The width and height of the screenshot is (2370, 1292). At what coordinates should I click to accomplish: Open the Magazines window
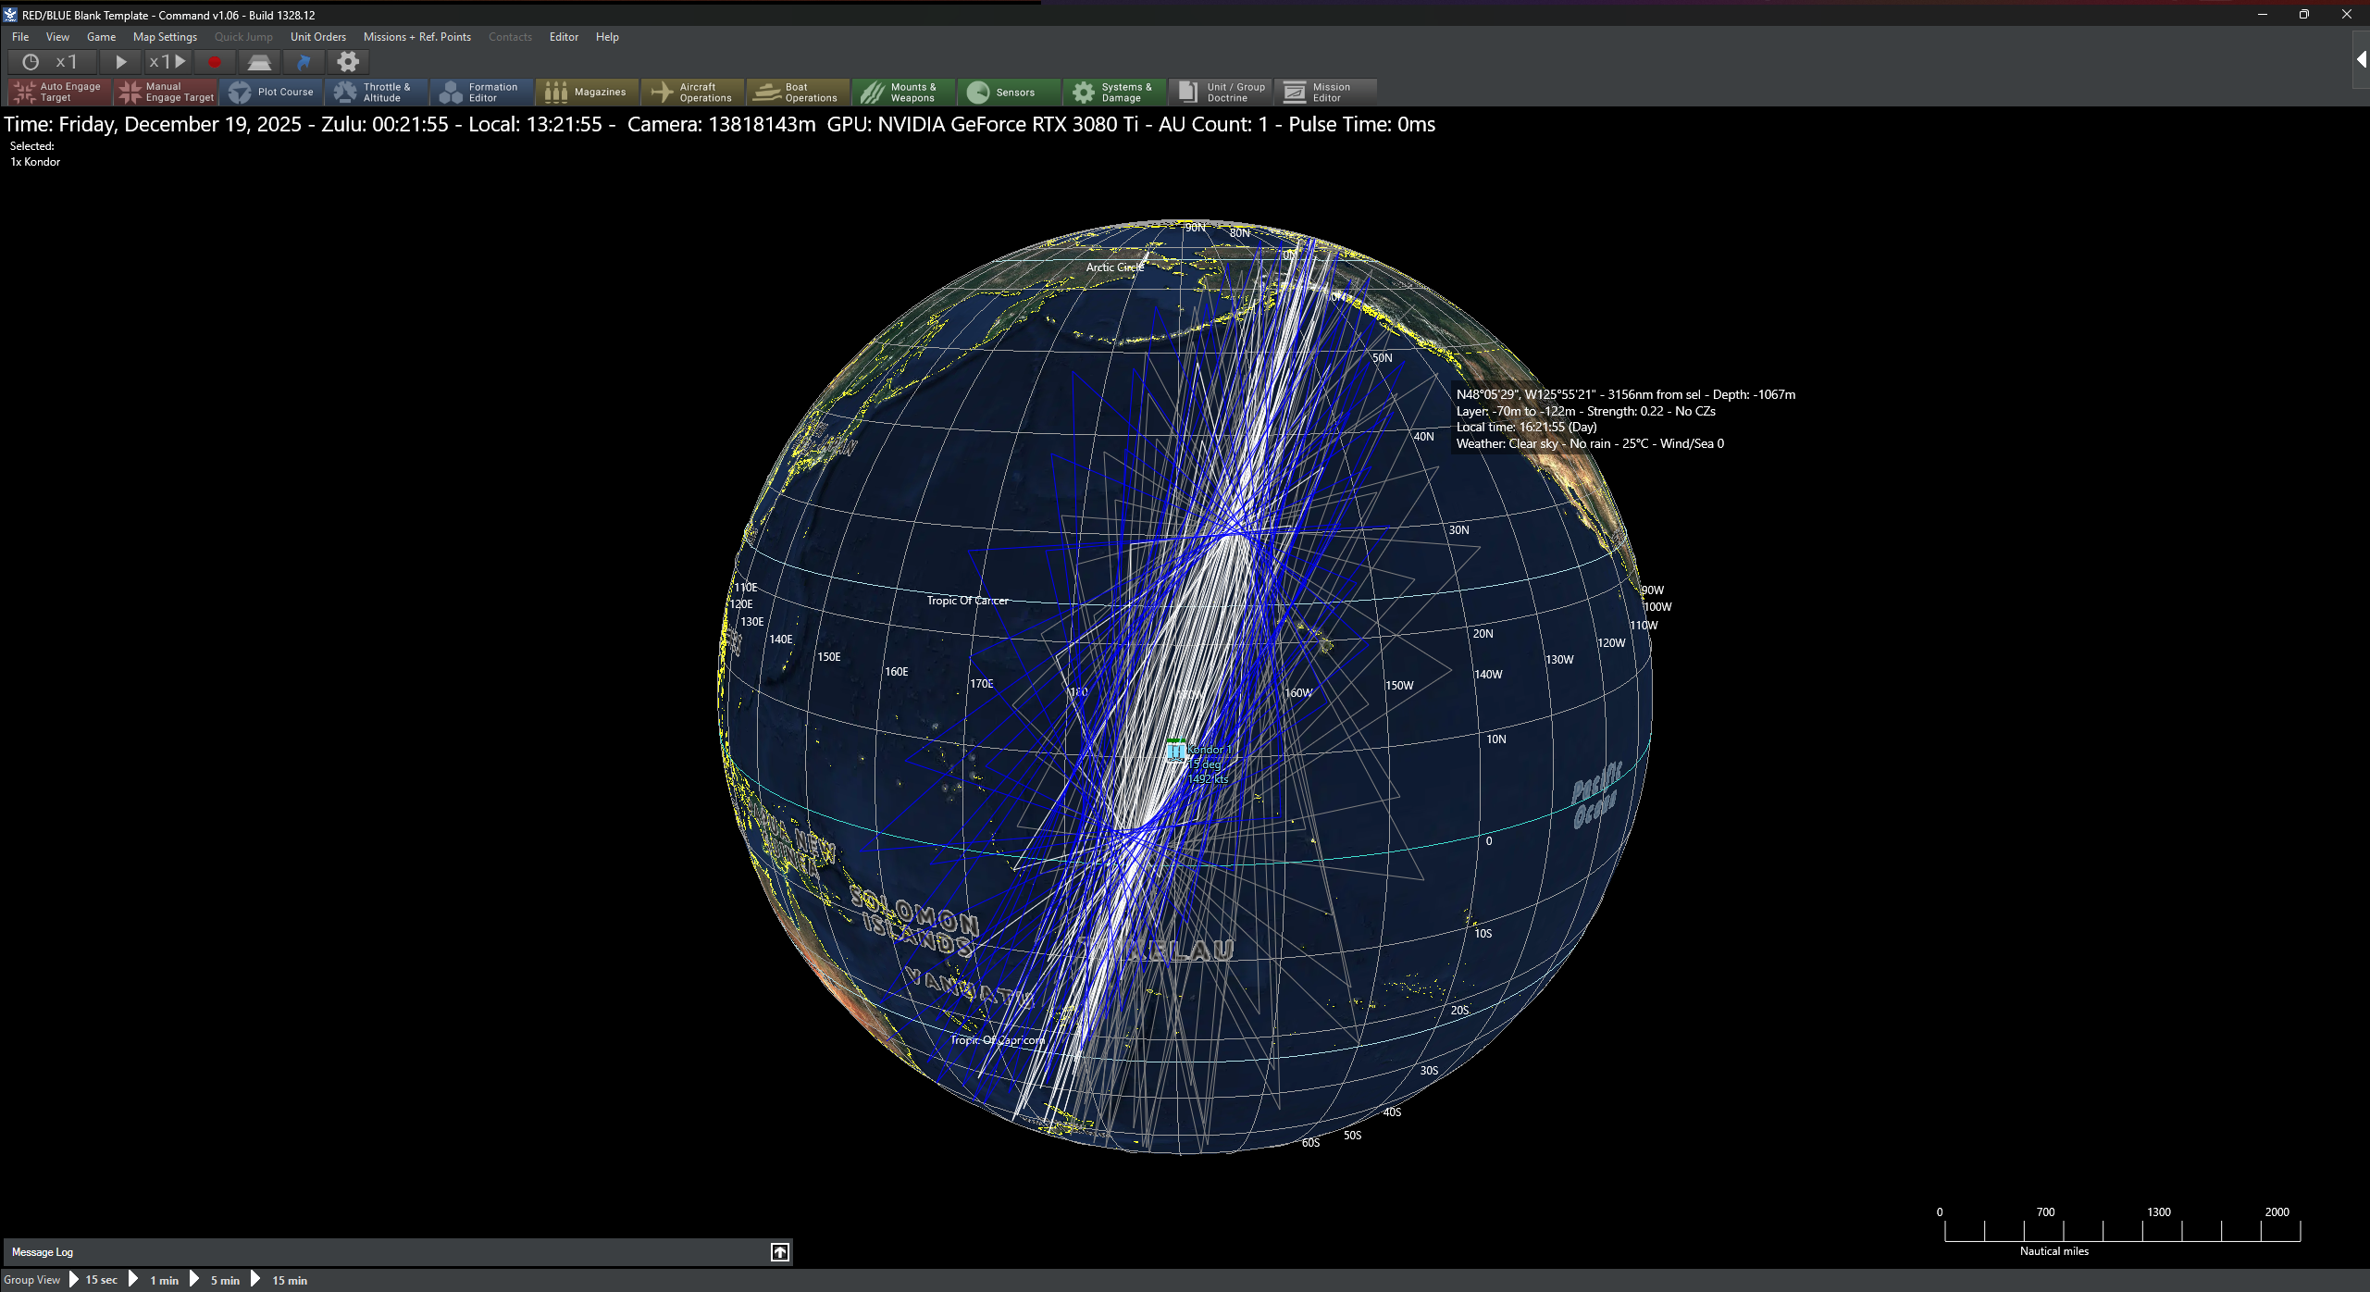coord(589,92)
